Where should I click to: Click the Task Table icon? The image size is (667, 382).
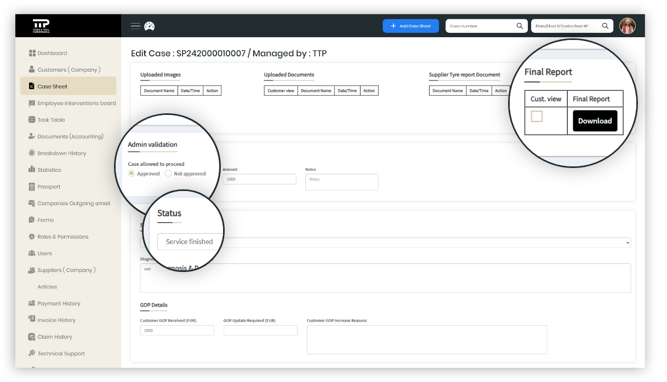click(x=32, y=120)
